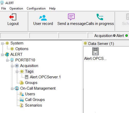Select the Groups node under Acquisition

31,83
